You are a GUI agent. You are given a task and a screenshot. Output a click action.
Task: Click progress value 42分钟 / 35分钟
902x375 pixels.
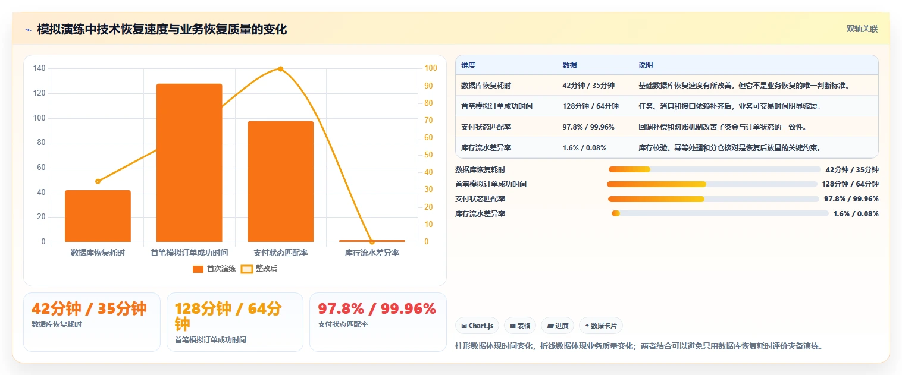point(852,169)
